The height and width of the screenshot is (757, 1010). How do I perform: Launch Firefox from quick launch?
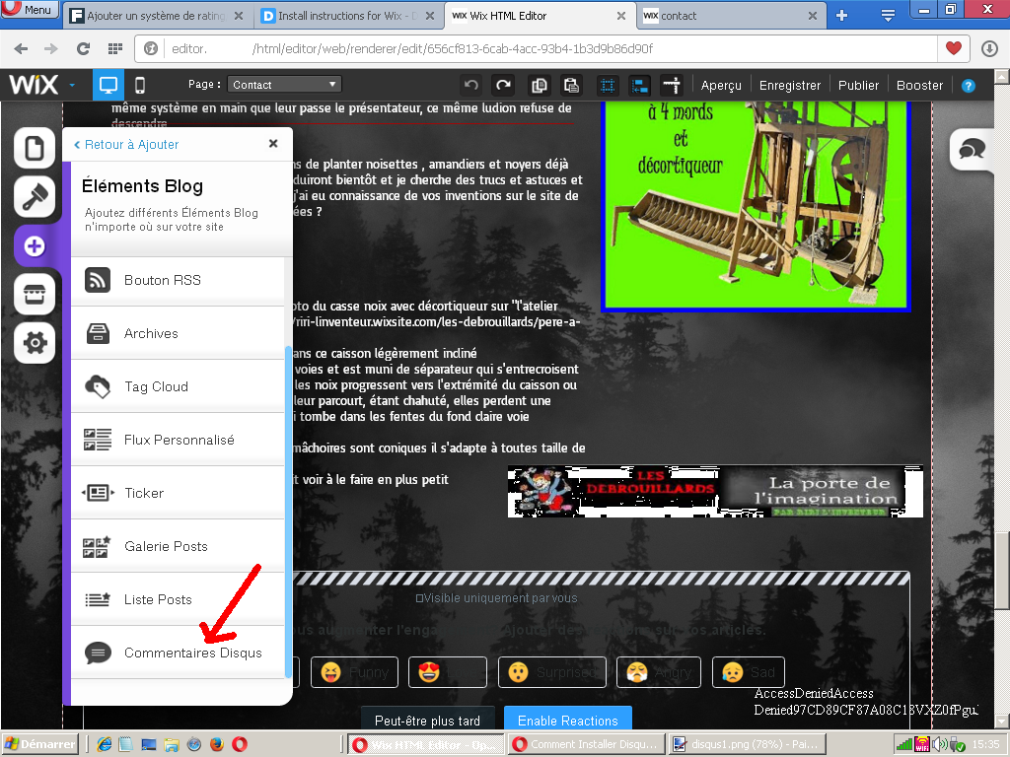[x=217, y=744]
